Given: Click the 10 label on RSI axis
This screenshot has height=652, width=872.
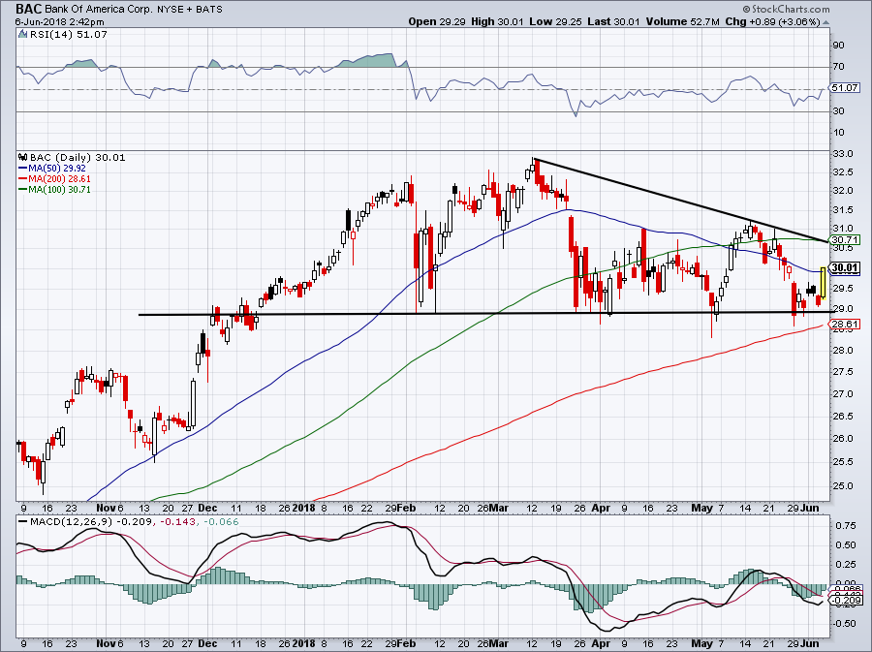Looking at the screenshot, I should click(839, 133).
